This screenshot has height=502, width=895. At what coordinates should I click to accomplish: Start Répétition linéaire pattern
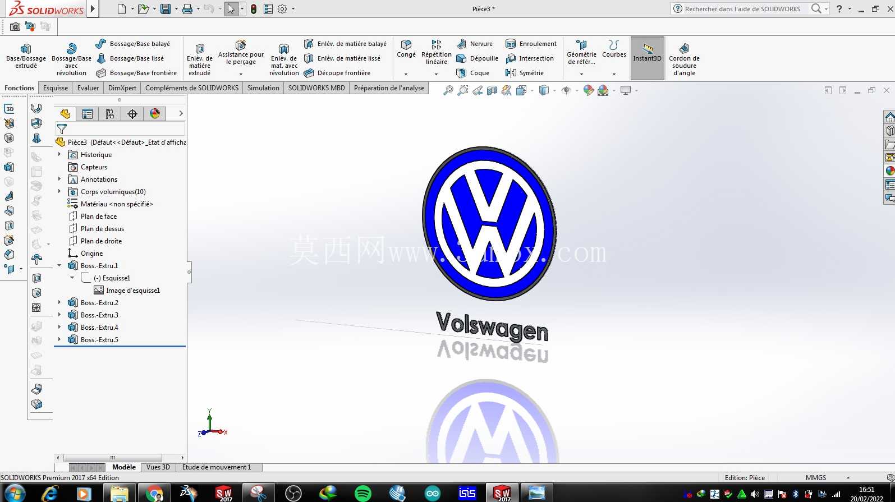tap(436, 52)
